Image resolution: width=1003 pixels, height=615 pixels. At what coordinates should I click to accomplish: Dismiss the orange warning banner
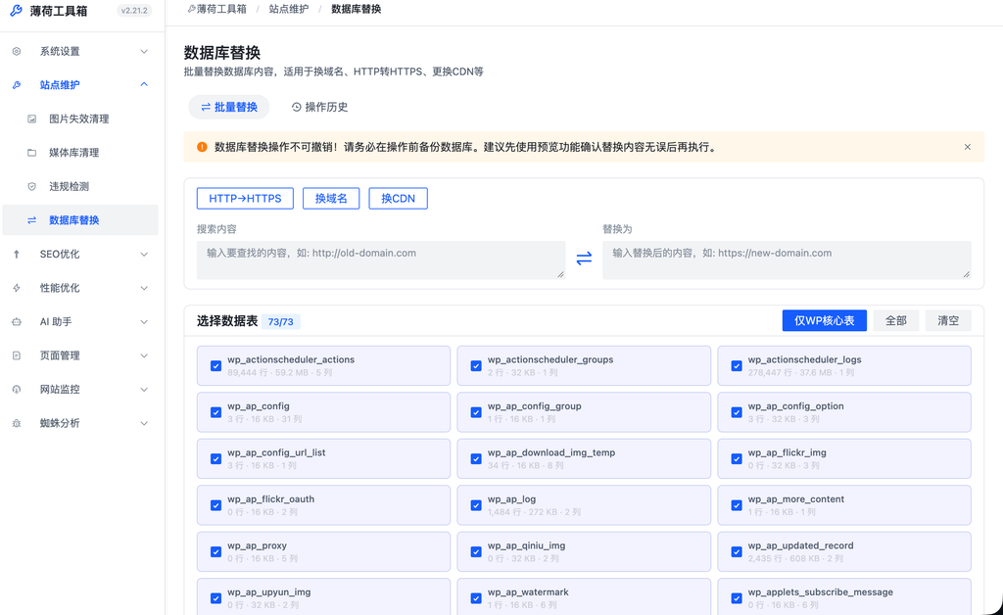pyautogui.click(x=967, y=147)
